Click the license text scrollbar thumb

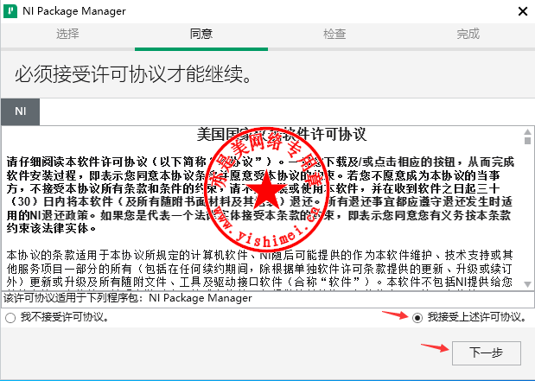(x=527, y=140)
